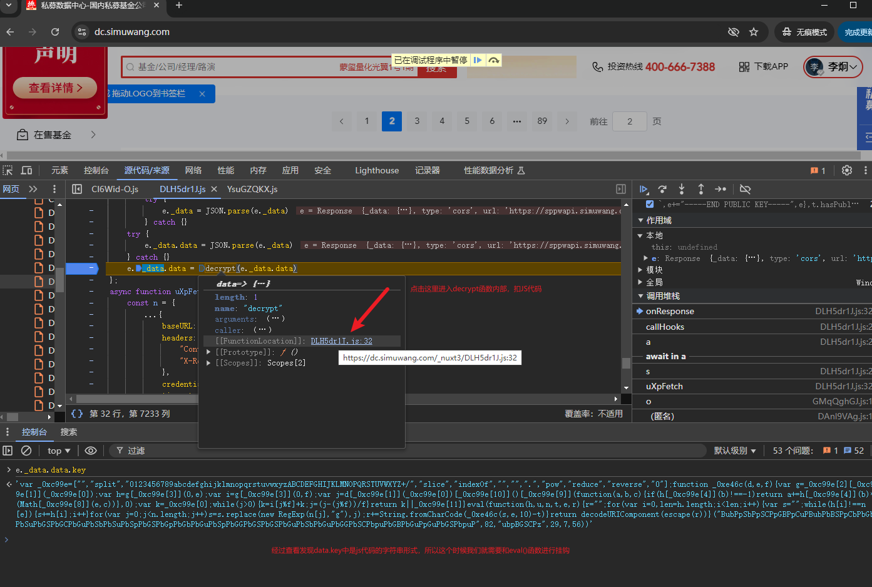Click the issues warning badge showing 1
Screen dimensions: 872x587
(x=818, y=170)
